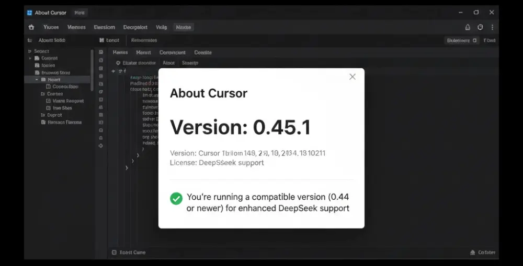Switch to the "Merait" tab
This screenshot has height=266, width=523.
pyautogui.click(x=143, y=53)
